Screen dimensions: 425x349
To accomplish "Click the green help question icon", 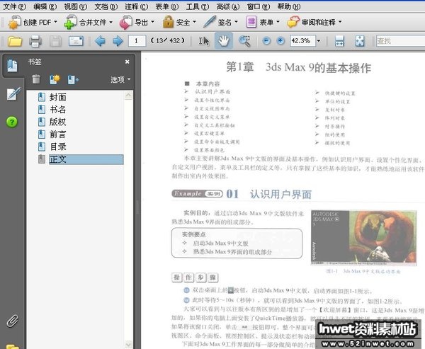I will coord(12,122).
